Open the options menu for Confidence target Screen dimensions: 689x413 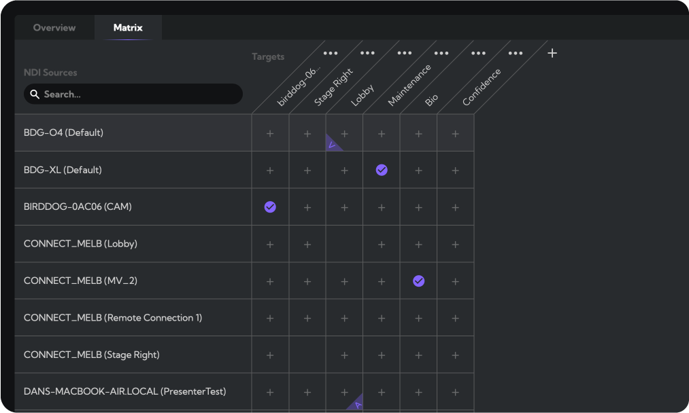point(516,53)
